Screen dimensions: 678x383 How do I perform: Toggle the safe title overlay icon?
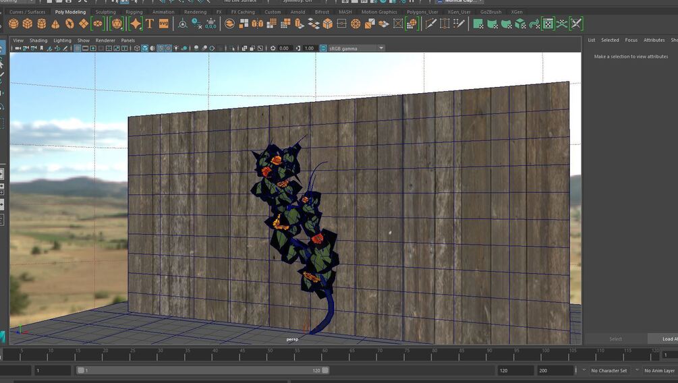click(x=124, y=49)
